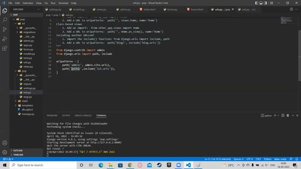Click feedback icon in status bar
Viewport: 301px width, 169px height.
coord(291,159)
